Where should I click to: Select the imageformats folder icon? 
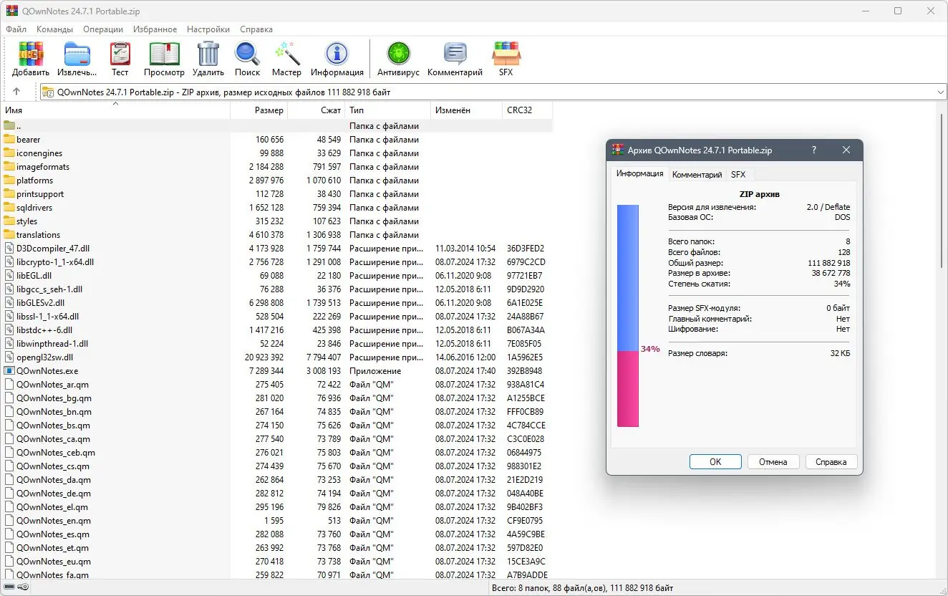click(9, 167)
